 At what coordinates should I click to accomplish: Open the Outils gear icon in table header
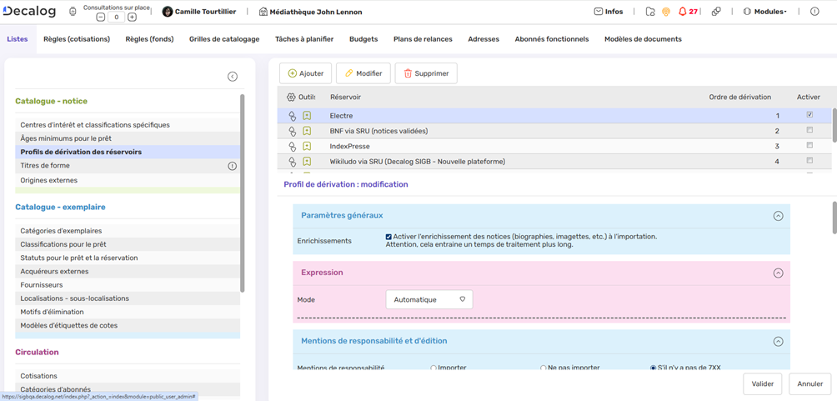tap(291, 98)
